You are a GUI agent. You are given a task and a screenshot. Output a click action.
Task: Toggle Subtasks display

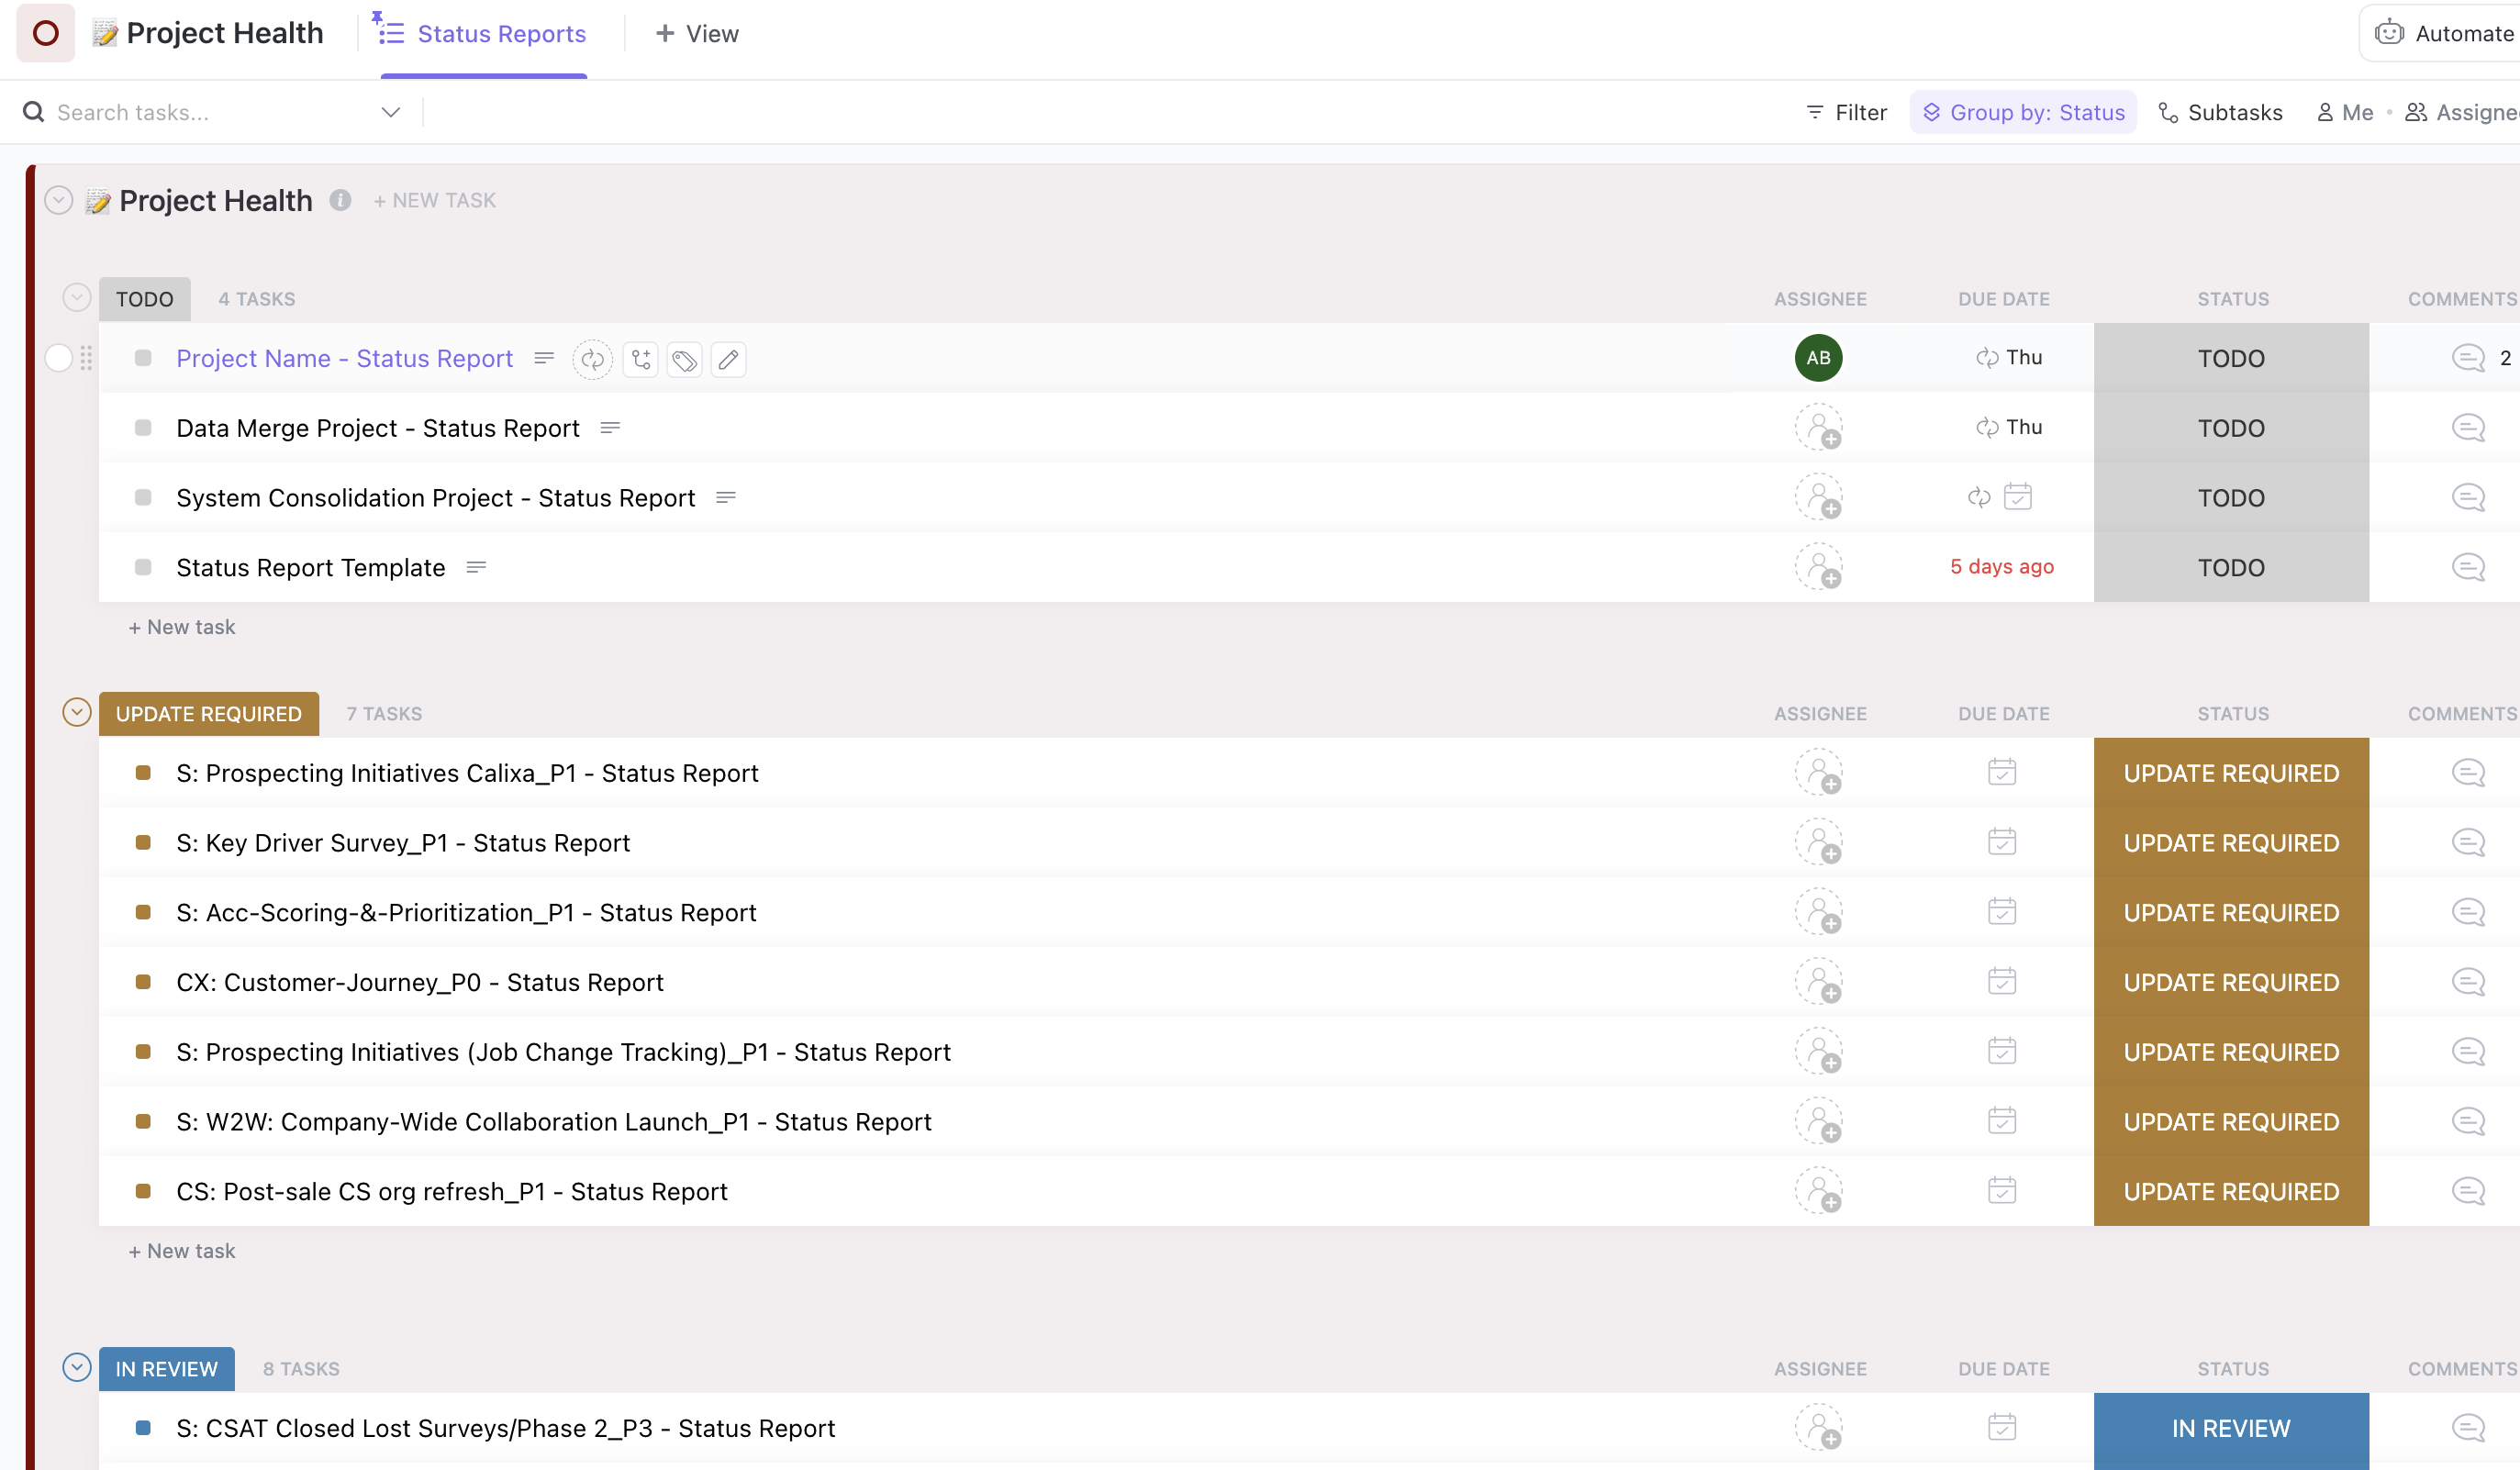pyautogui.click(x=2220, y=112)
